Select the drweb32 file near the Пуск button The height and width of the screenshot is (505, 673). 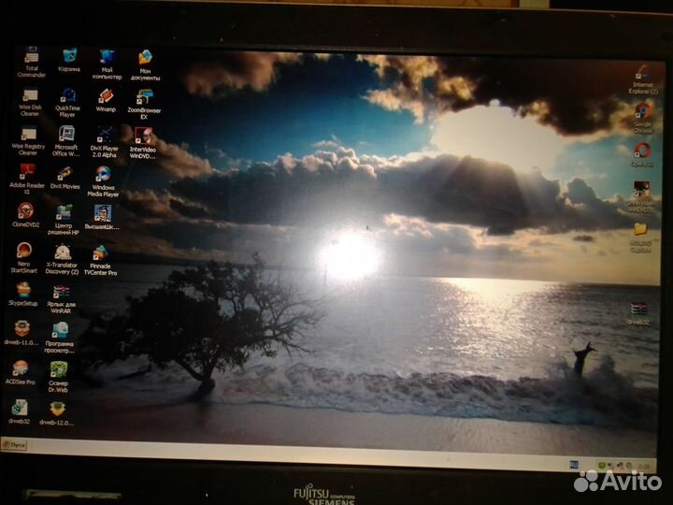point(19,411)
